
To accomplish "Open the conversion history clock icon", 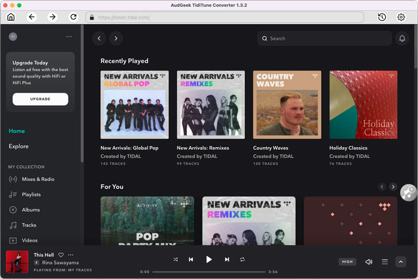I will pyautogui.click(x=382, y=17).
